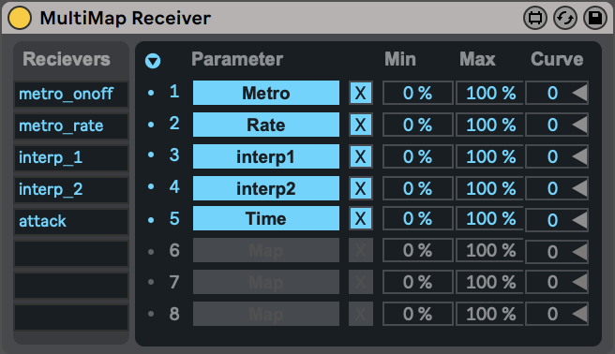Click the Time mapped parameter button
This screenshot has height=354, width=615.
point(266,218)
